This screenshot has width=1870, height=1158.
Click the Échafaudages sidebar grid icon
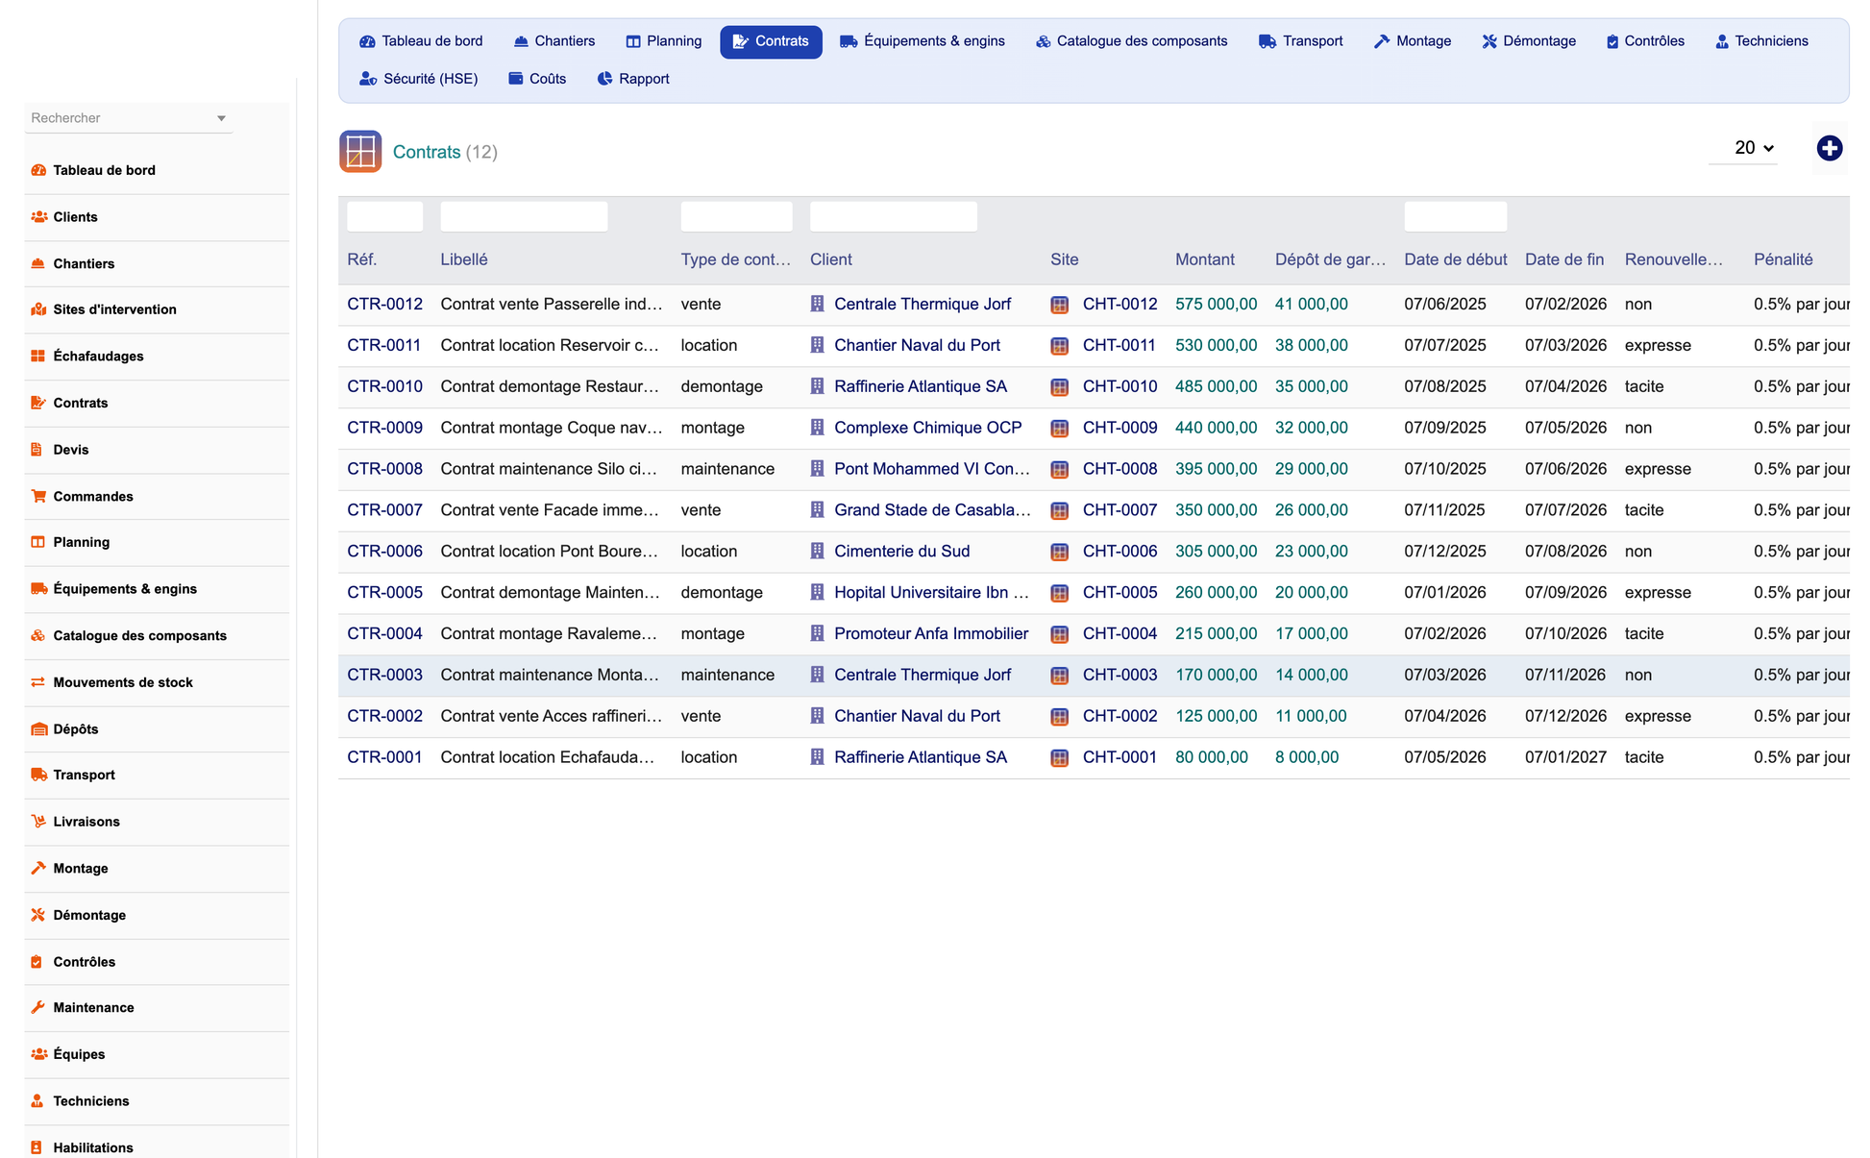coord(38,357)
